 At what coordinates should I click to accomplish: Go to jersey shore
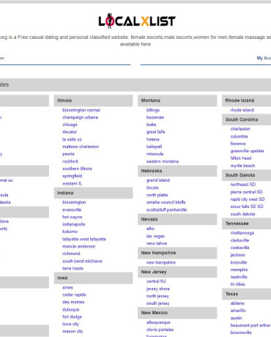pos(158,289)
